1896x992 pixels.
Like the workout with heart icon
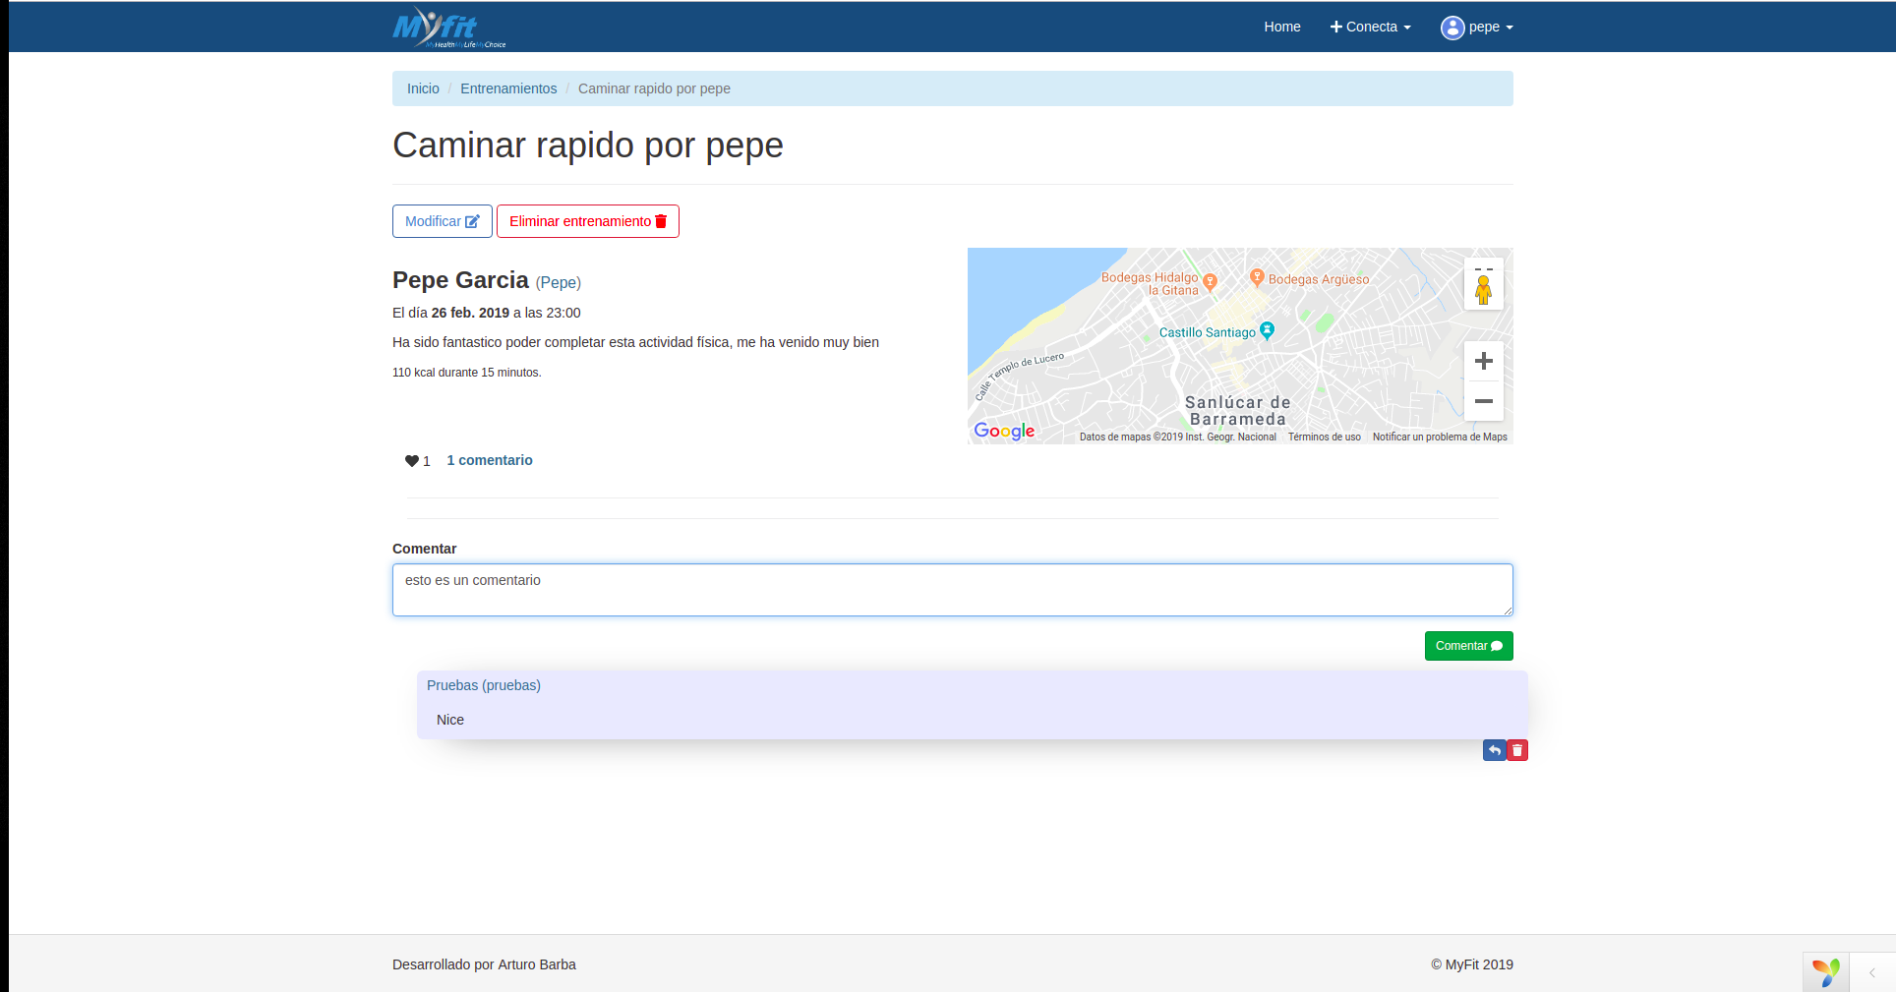[412, 461]
